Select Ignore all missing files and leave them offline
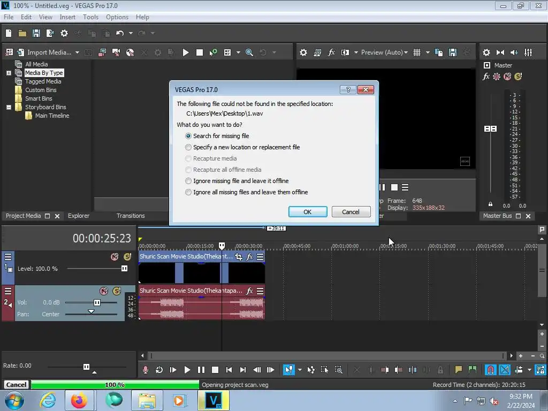 point(246,192)
